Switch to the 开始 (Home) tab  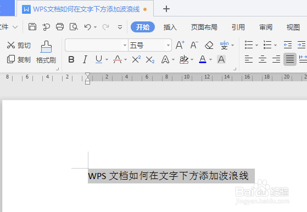point(143,27)
